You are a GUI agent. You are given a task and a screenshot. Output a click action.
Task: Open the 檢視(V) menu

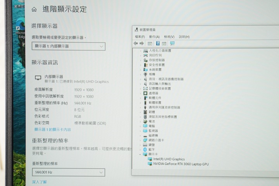[169, 37]
